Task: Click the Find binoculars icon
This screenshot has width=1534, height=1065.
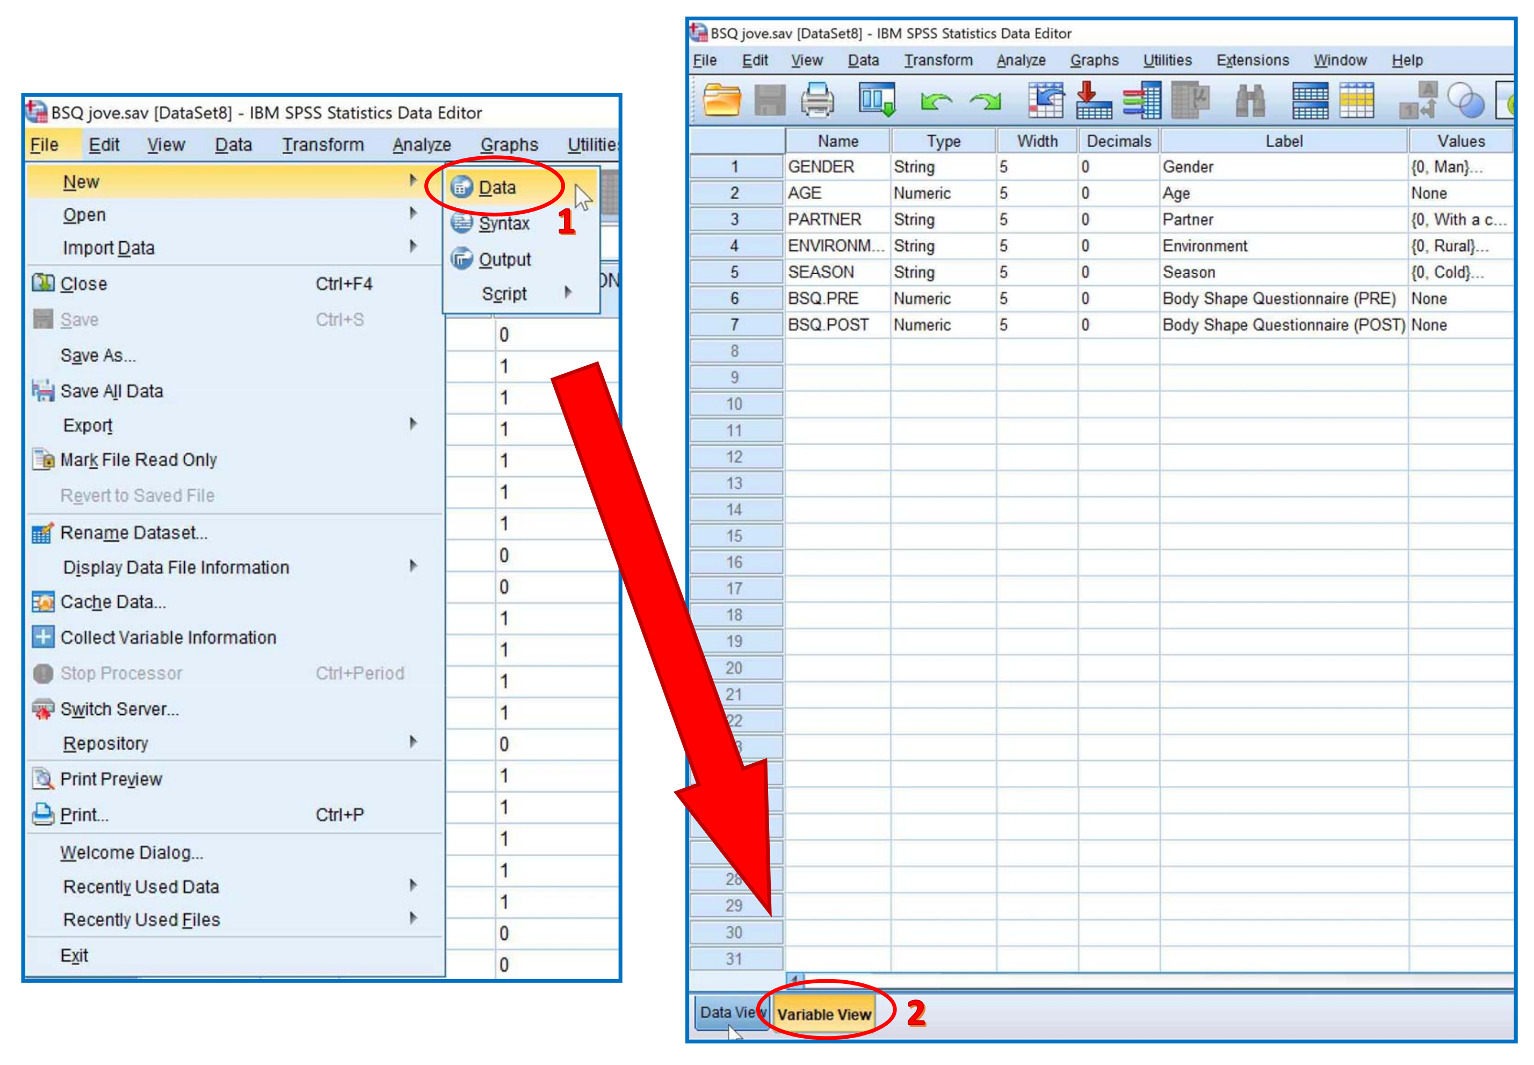Action: (1250, 100)
